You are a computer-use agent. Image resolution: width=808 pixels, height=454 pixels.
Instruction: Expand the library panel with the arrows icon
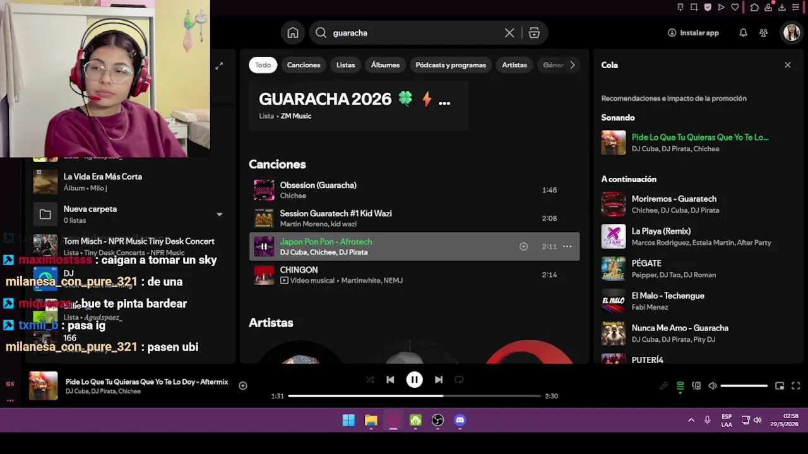pyautogui.click(x=219, y=66)
